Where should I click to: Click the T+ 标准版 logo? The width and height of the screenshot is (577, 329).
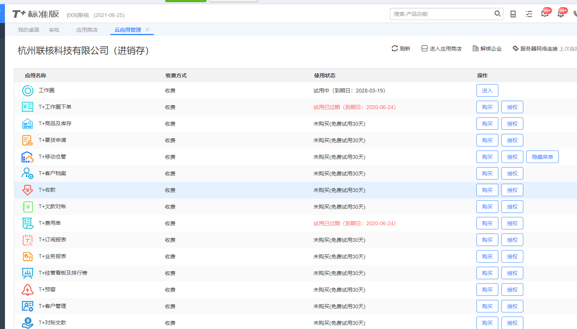36,14
